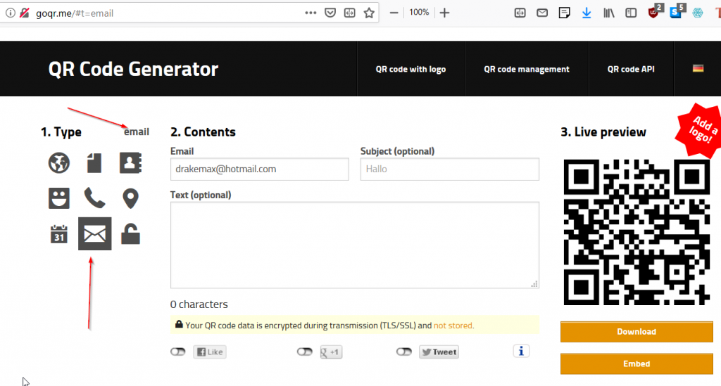Enable the Twitter Tweet toggle switch
This screenshot has width=721, height=386.
tap(403, 352)
